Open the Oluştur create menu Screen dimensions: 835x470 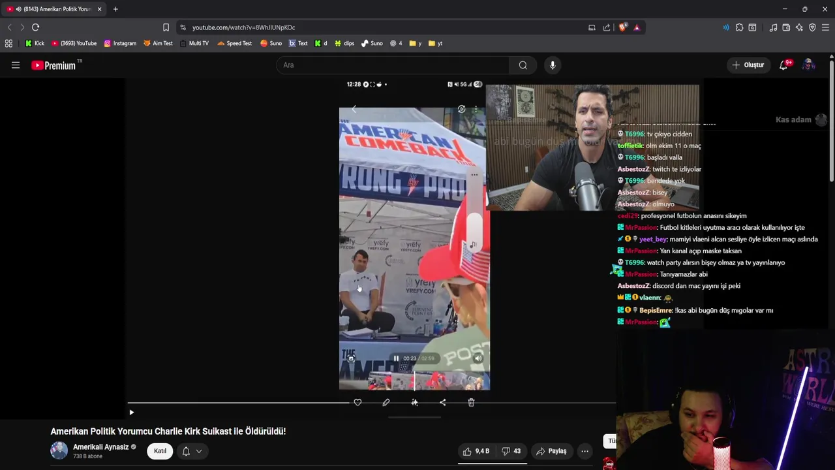(x=748, y=65)
